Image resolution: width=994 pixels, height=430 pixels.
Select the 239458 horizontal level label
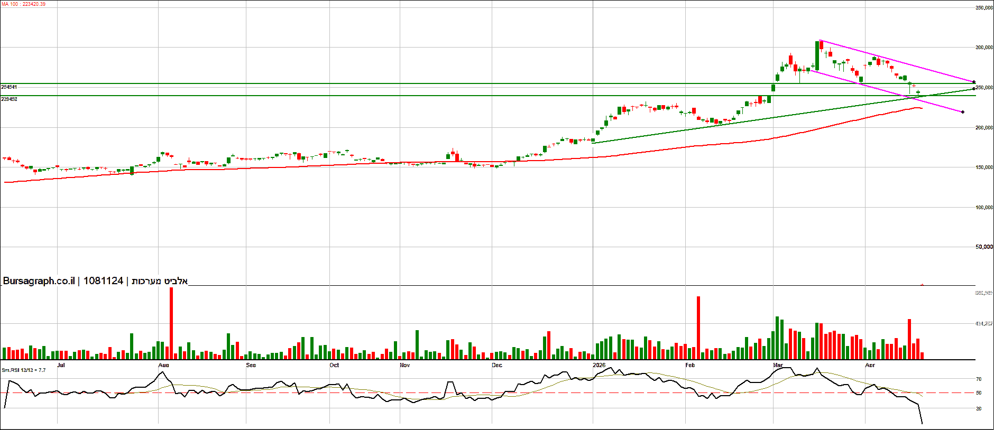9,99
